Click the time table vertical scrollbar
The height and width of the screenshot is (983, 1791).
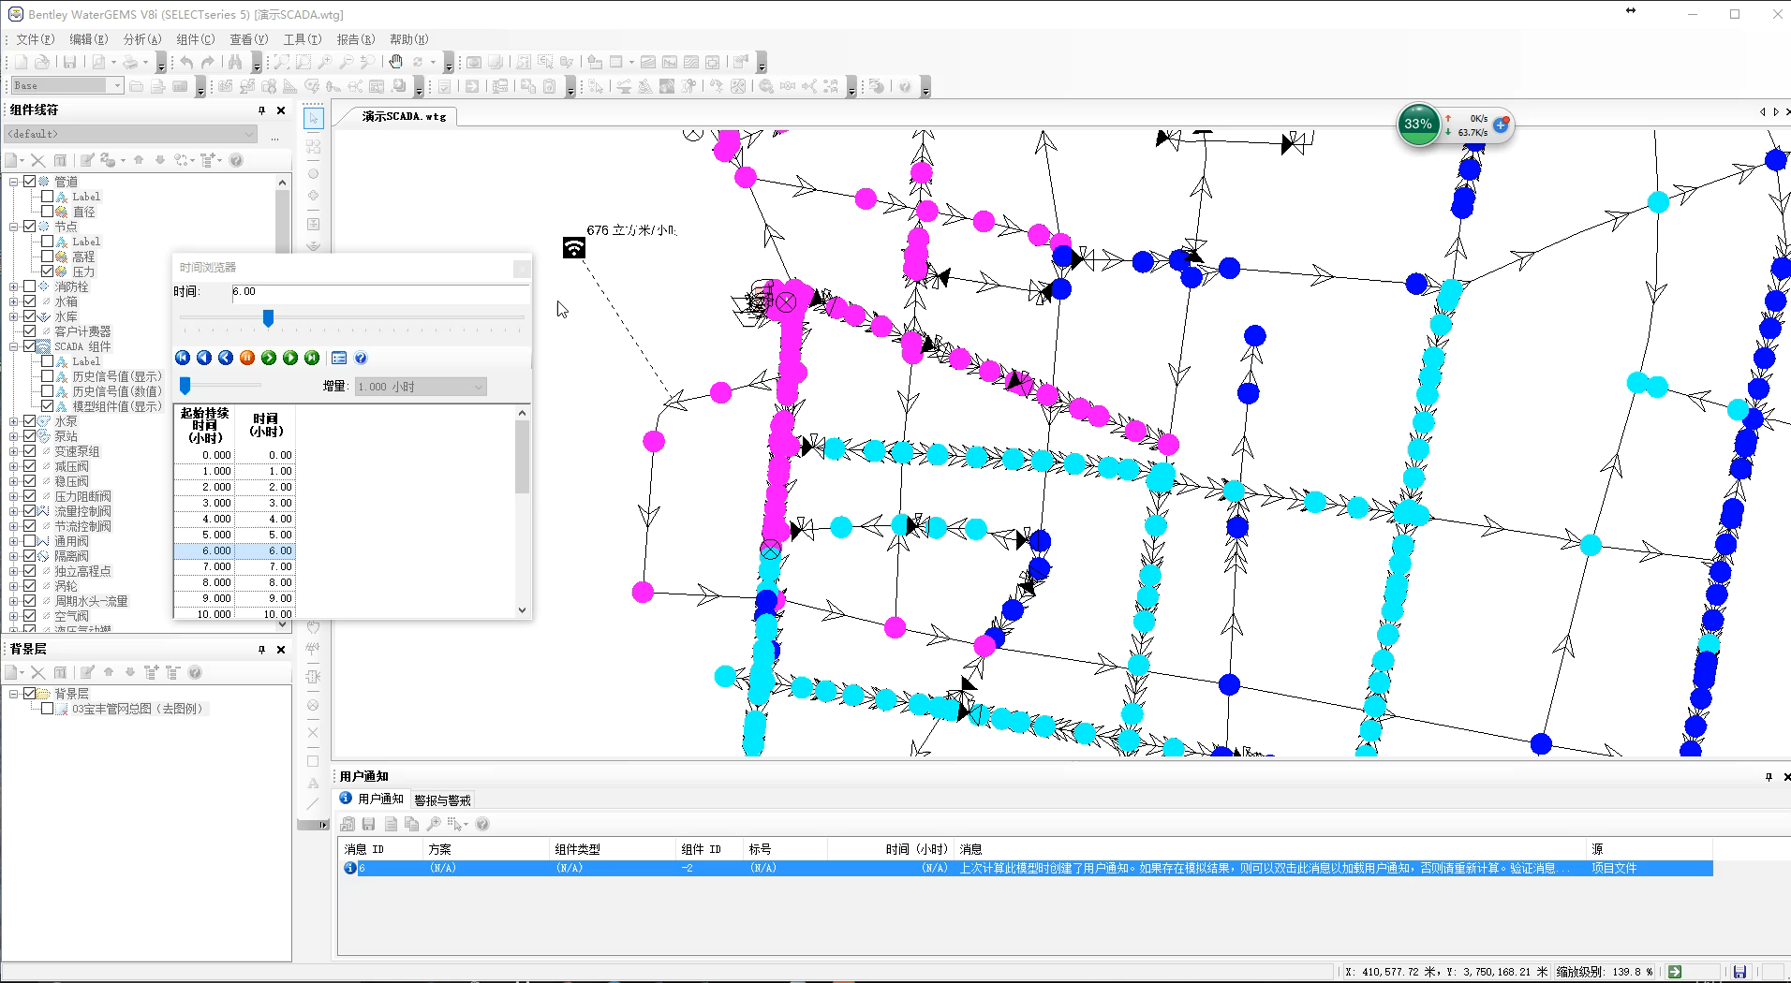tap(522, 511)
